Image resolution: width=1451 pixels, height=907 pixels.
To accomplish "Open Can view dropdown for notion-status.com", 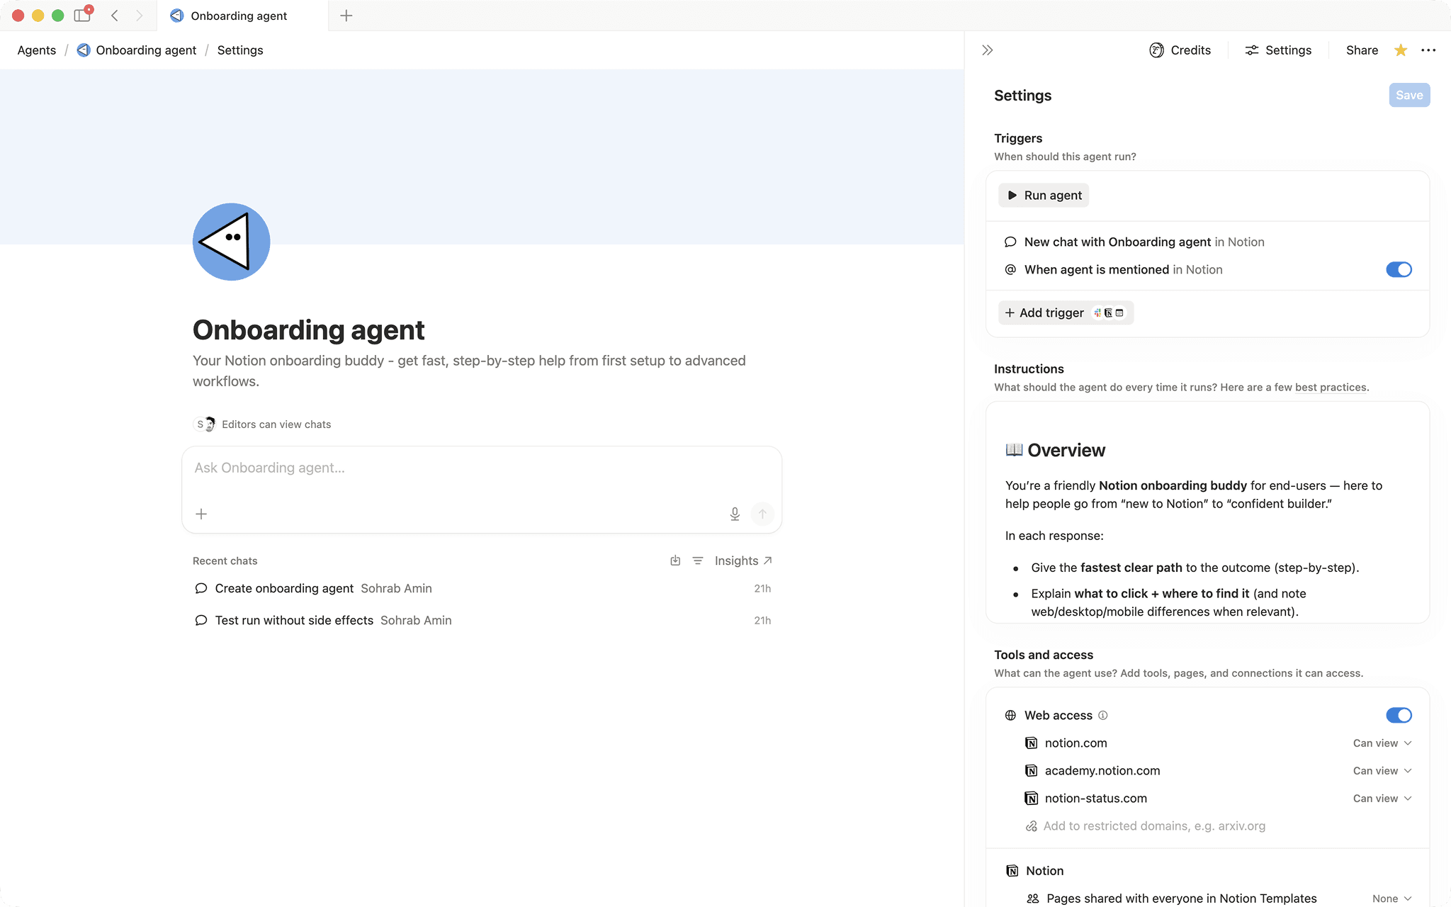I will pyautogui.click(x=1382, y=799).
